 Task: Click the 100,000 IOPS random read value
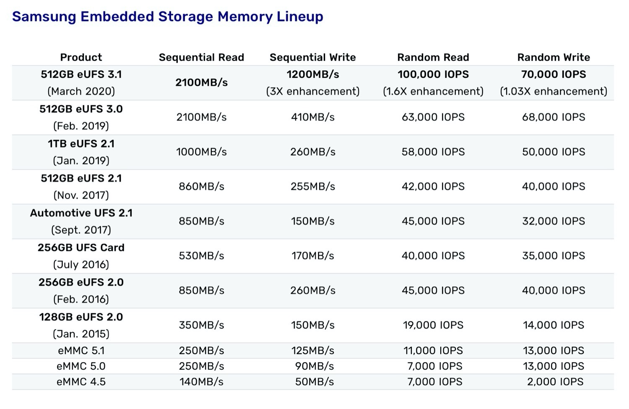tap(433, 75)
